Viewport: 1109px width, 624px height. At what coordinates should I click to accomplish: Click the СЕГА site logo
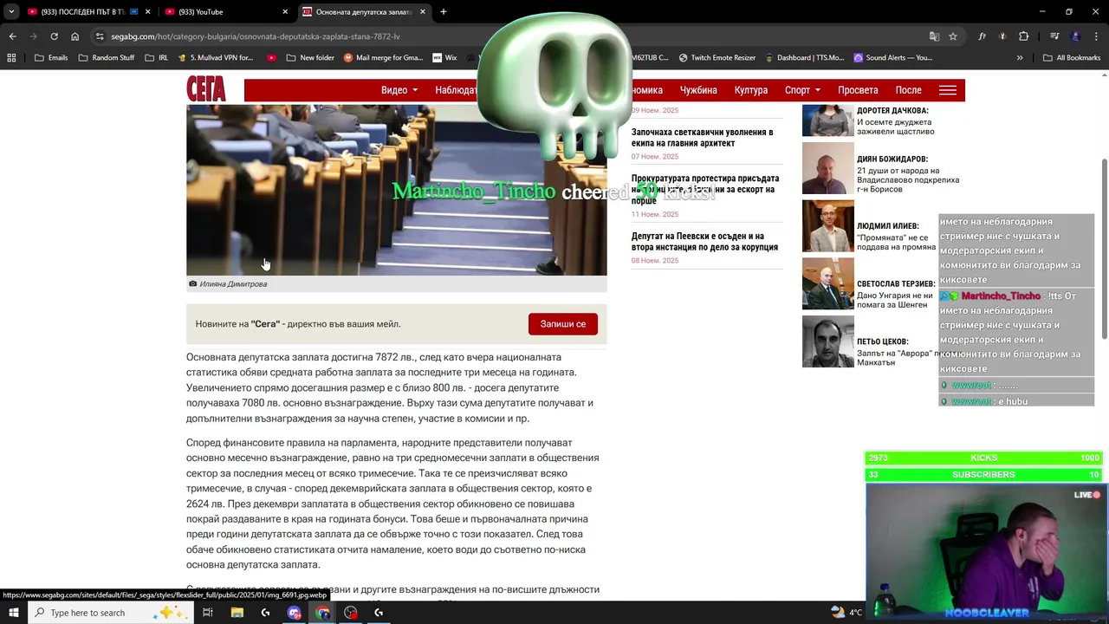pos(206,89)
